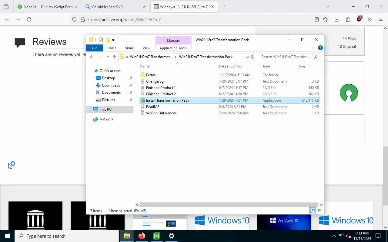Select Network in navigation pane
The height and width of the screenshot is (242, 388).
106,119
